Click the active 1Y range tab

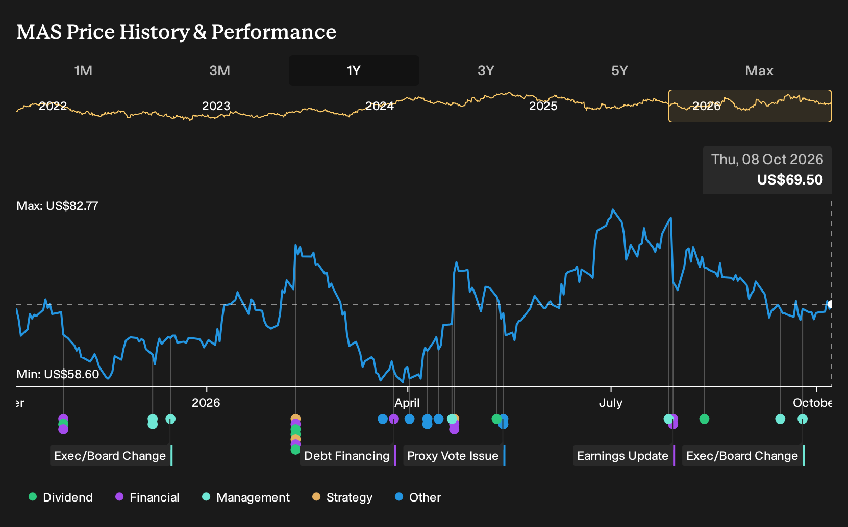pyautogui.click(x=354, y=70)
